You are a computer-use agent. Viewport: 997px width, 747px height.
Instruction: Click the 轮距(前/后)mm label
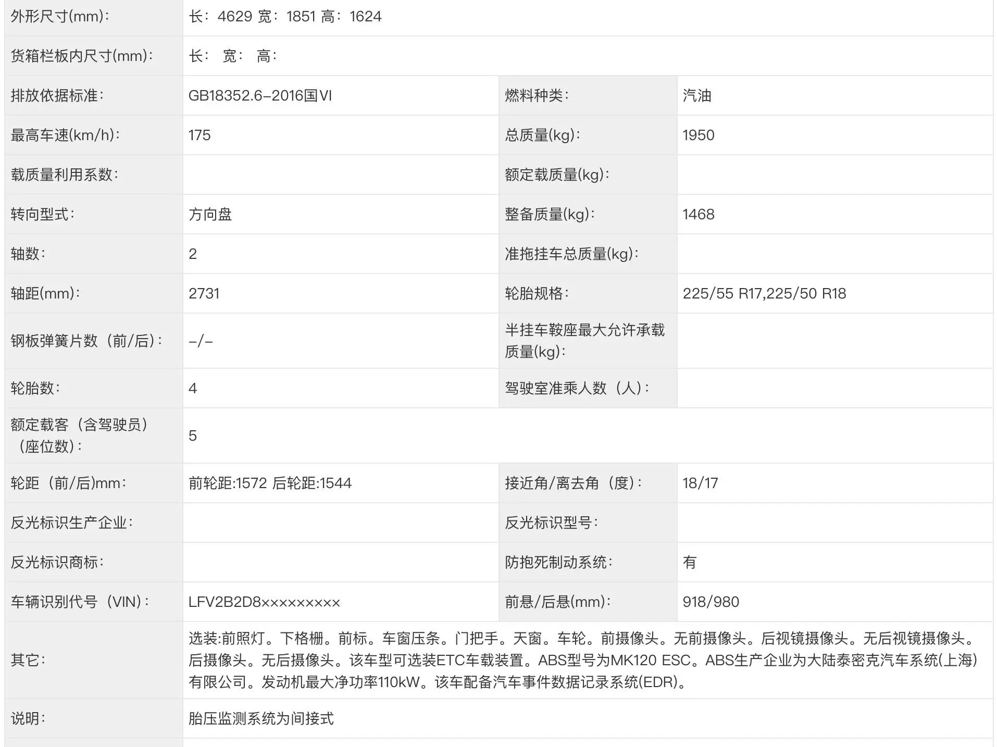pos(68,483)
